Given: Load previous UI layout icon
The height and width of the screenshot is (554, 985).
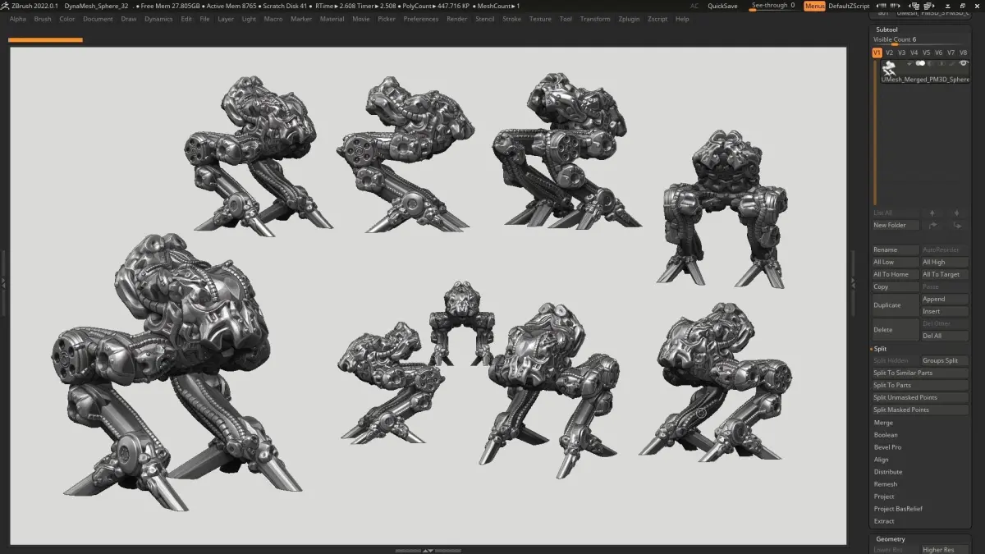Looking at the screenshot, I should (914, 6).
